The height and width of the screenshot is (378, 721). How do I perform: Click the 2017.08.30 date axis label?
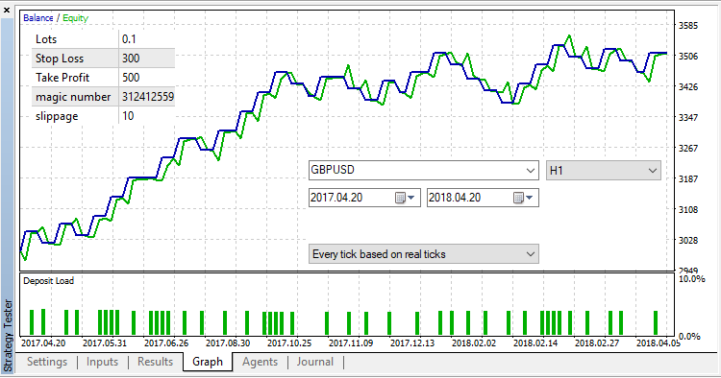(228, 343)
